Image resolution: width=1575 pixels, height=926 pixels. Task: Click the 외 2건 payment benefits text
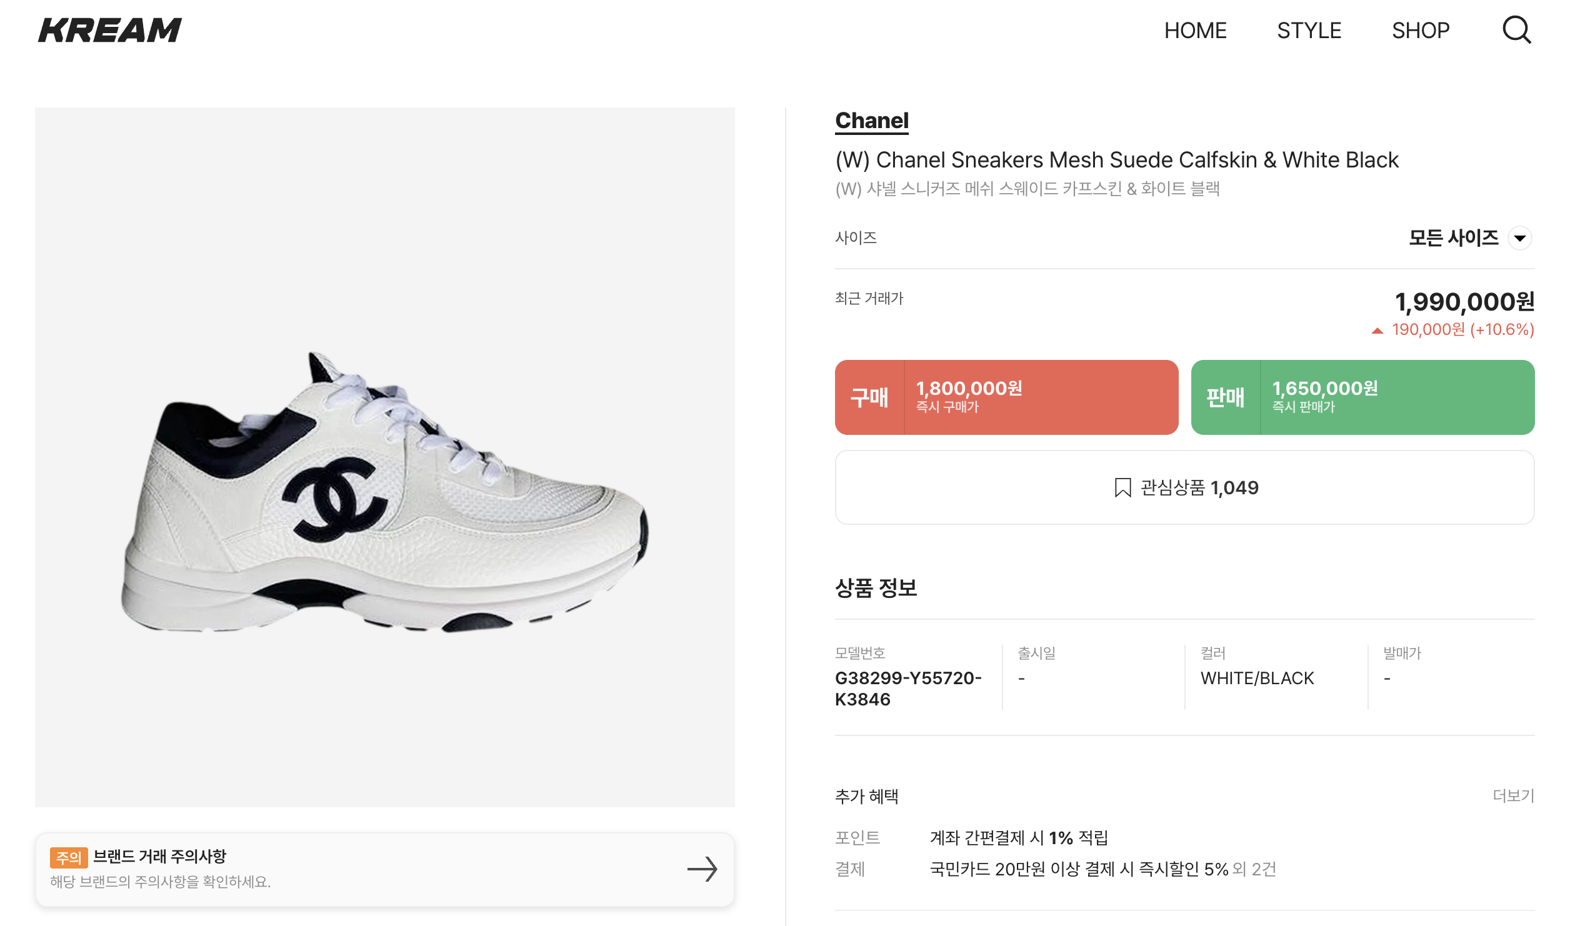click(x=1254, y=869)
